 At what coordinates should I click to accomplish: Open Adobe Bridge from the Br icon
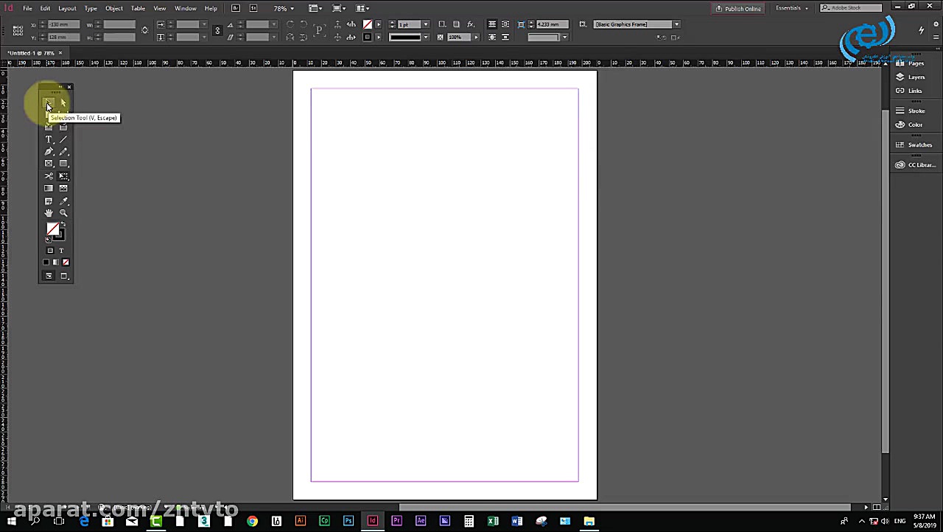[236, 8]
